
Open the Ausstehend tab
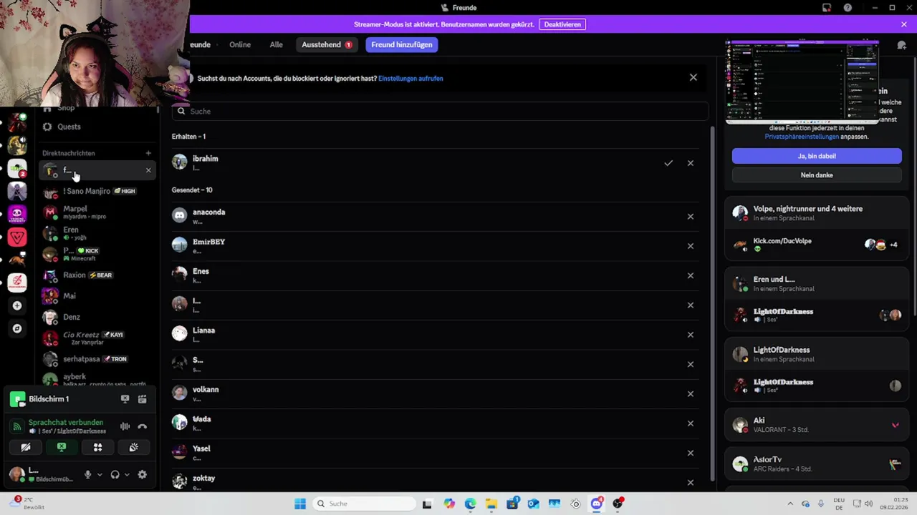(327, 44)
